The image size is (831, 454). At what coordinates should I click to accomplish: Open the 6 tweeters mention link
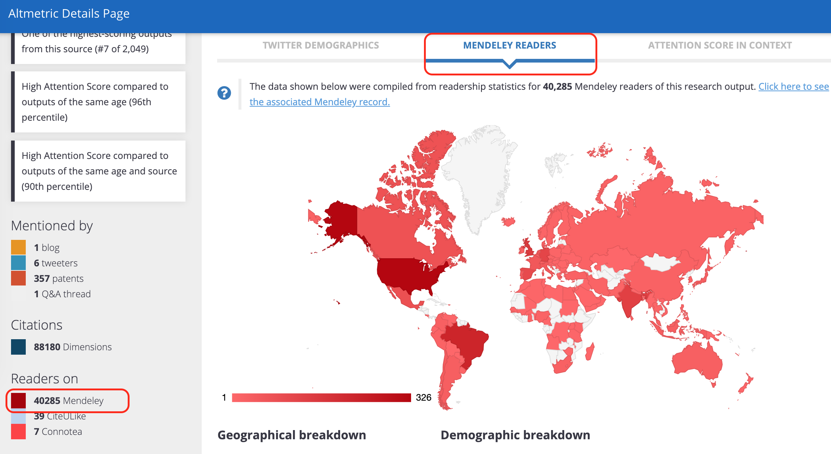[x=56, y=263]
